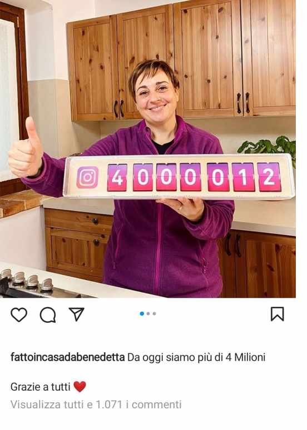The height and width of the screenshot is (430, 307).
Task: Click the red heart emoji in the caption
Action: point(80,387)
